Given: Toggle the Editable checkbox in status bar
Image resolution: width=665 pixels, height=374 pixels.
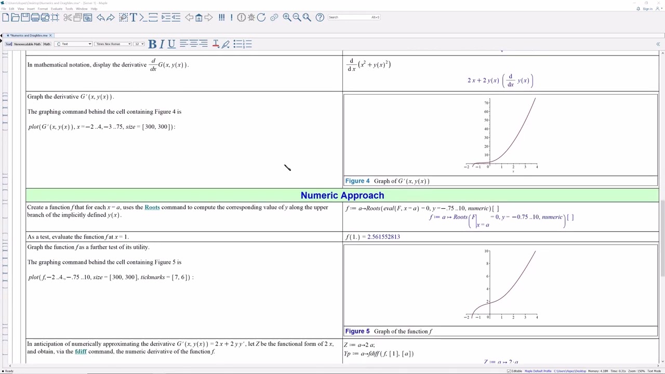Looking at the screenshot, I should click(x=509, y=371).
